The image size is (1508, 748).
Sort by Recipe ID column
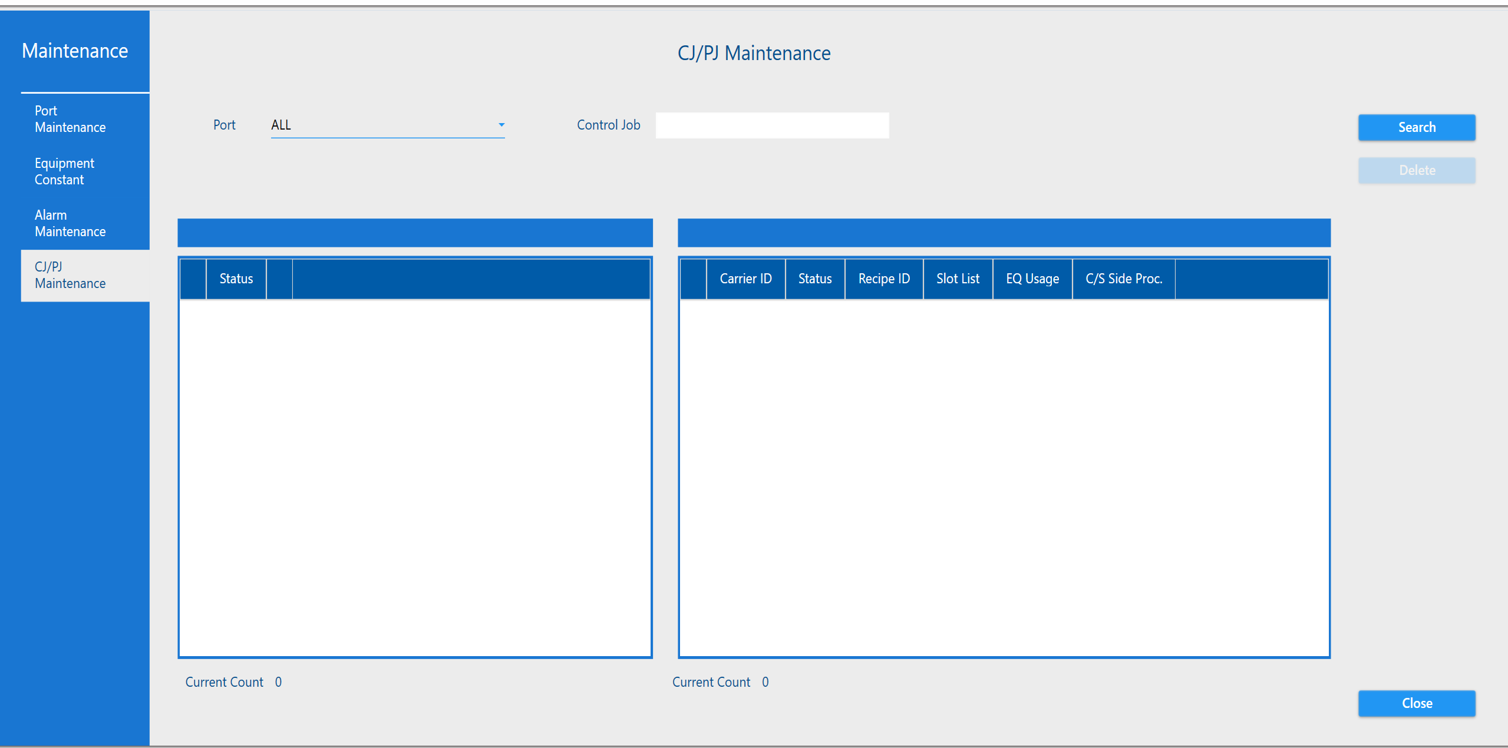coord(884,279)
